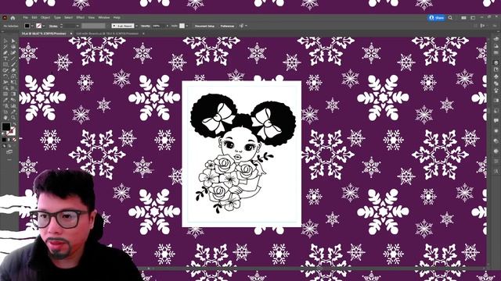This screenshot has height=281, width=501.
Task: Click the Share button
Action: [x=437, y=18]
